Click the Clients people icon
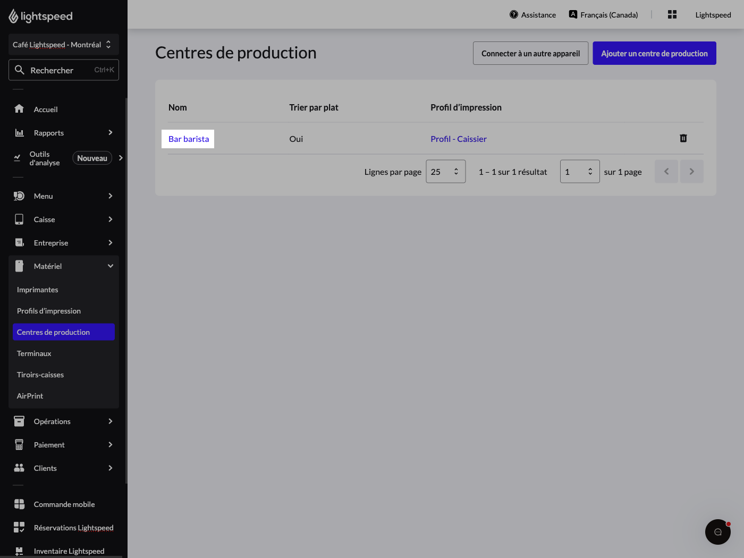 (19, 468)
